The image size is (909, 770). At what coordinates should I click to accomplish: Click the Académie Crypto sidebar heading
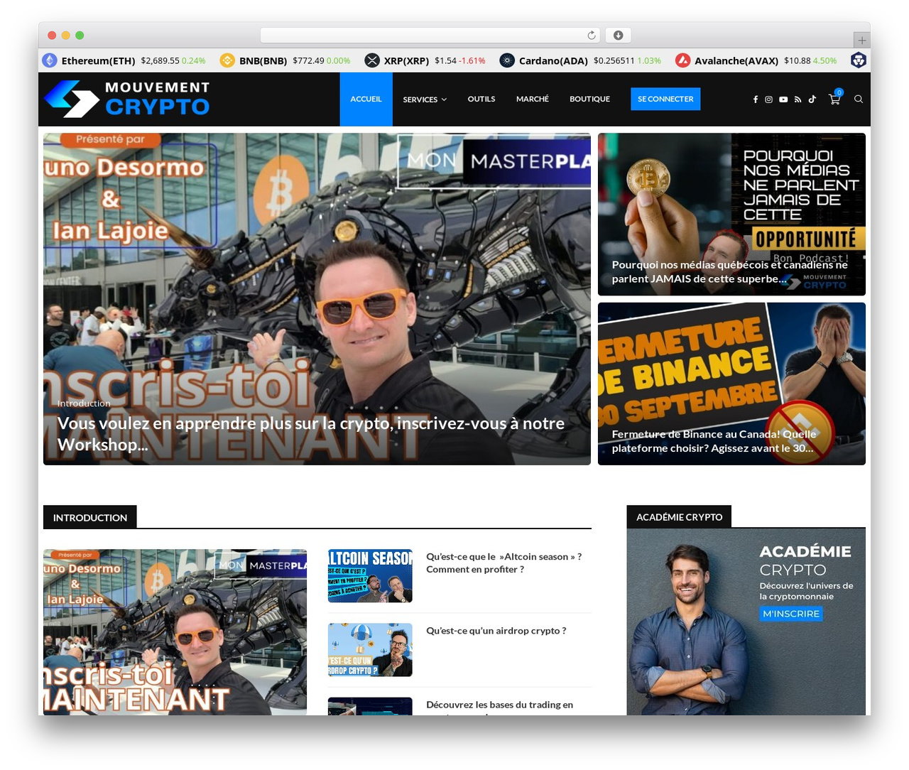pyautogui.click(x=679, y=517)
